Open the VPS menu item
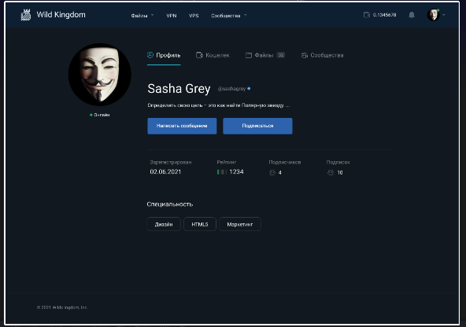Image resolution: width=466 pixels, height=327 pixels. click(194, 16)
